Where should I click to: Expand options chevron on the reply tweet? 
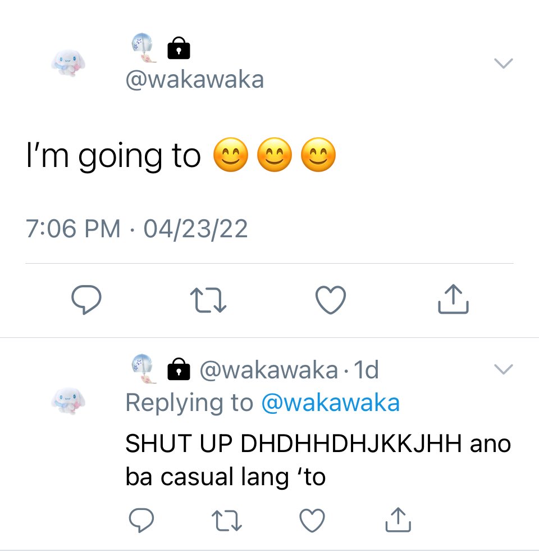click(x=504, y=369)
